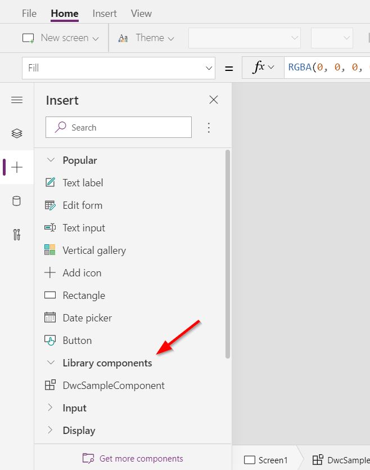Click the Add icon plus symbol
The height and width of the screenshot is (470, 370).
[50, 272]
